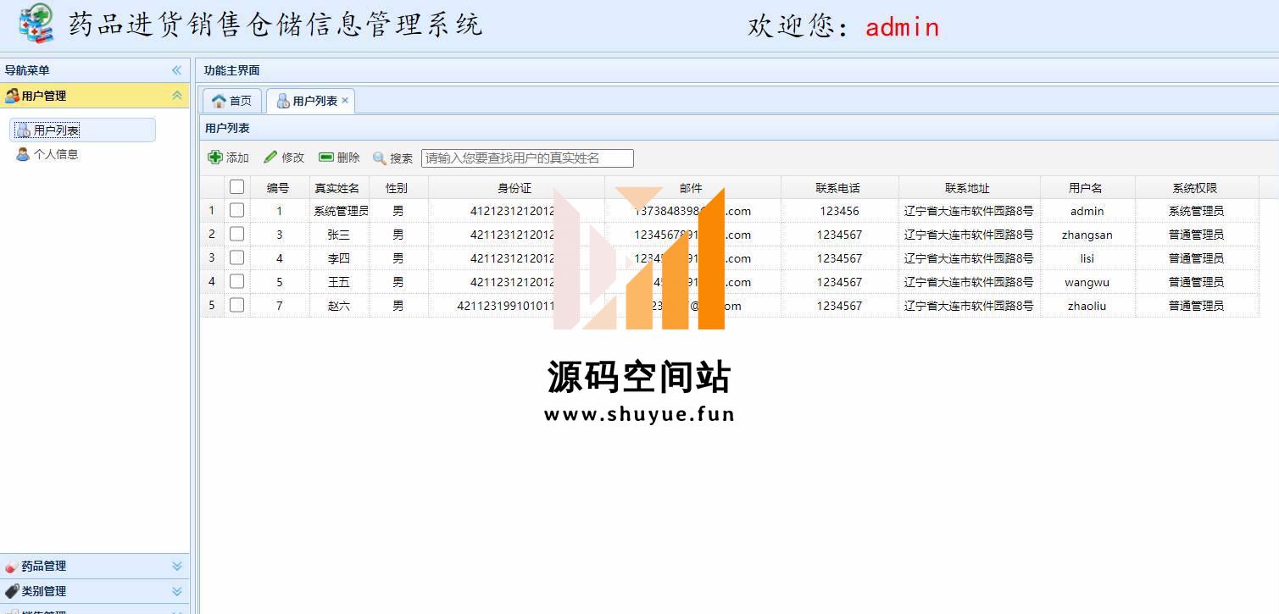1279x614 pixels.
Task: Check the row for 系统管理员 admin
Action: pyautogui.click(x=236, y=210)
